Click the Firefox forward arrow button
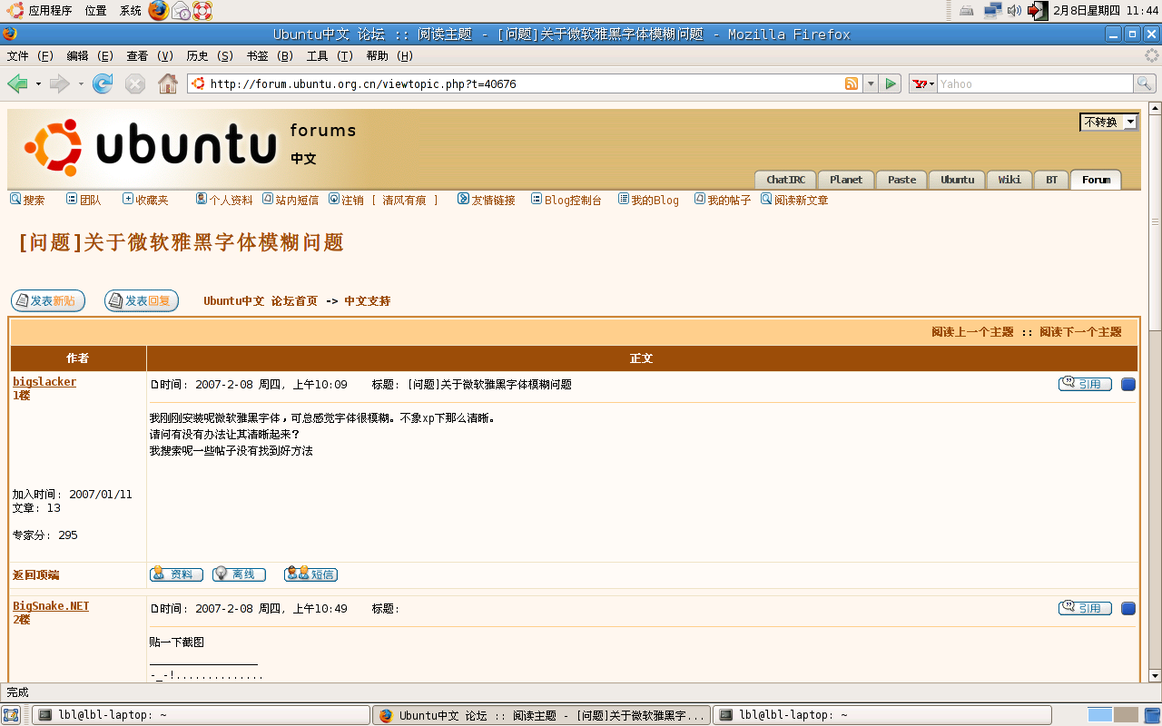 (60, 83)
